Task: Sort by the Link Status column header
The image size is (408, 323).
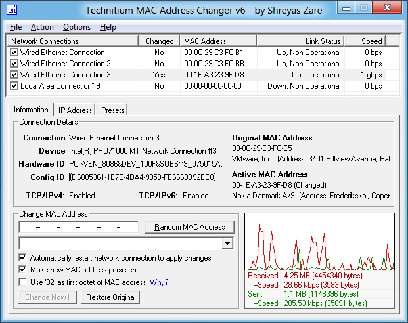Action: (x=300, y=41)
